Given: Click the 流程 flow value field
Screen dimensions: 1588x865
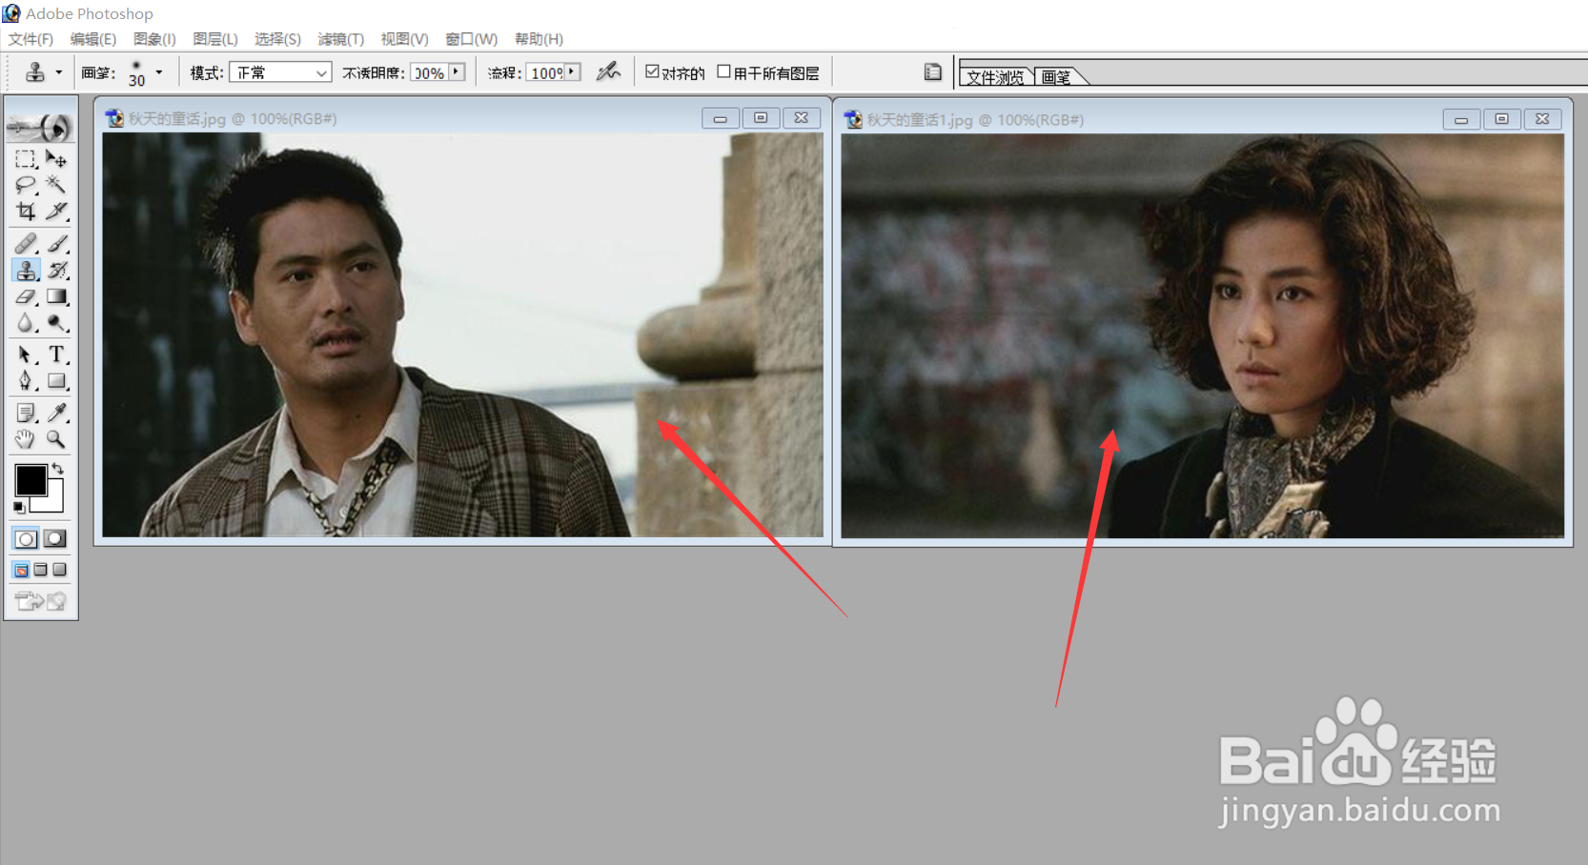Looking at the screenshot, I should click(x=546, y=72).
